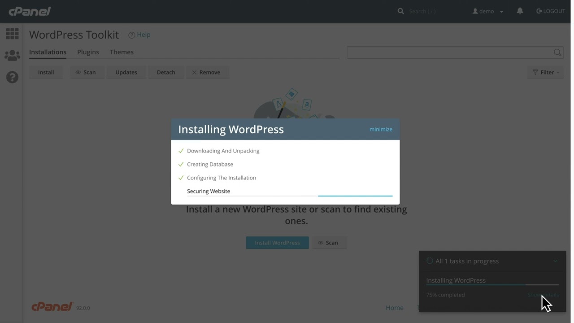Click the checkmark beside Creating Database

click(x=181, y=164)
